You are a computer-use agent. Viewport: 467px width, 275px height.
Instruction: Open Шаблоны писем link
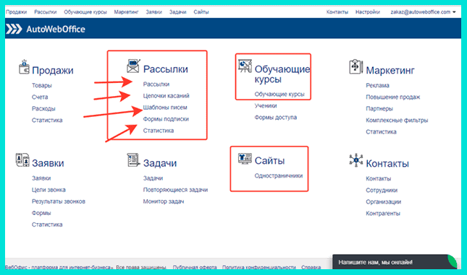pos(165,108)
